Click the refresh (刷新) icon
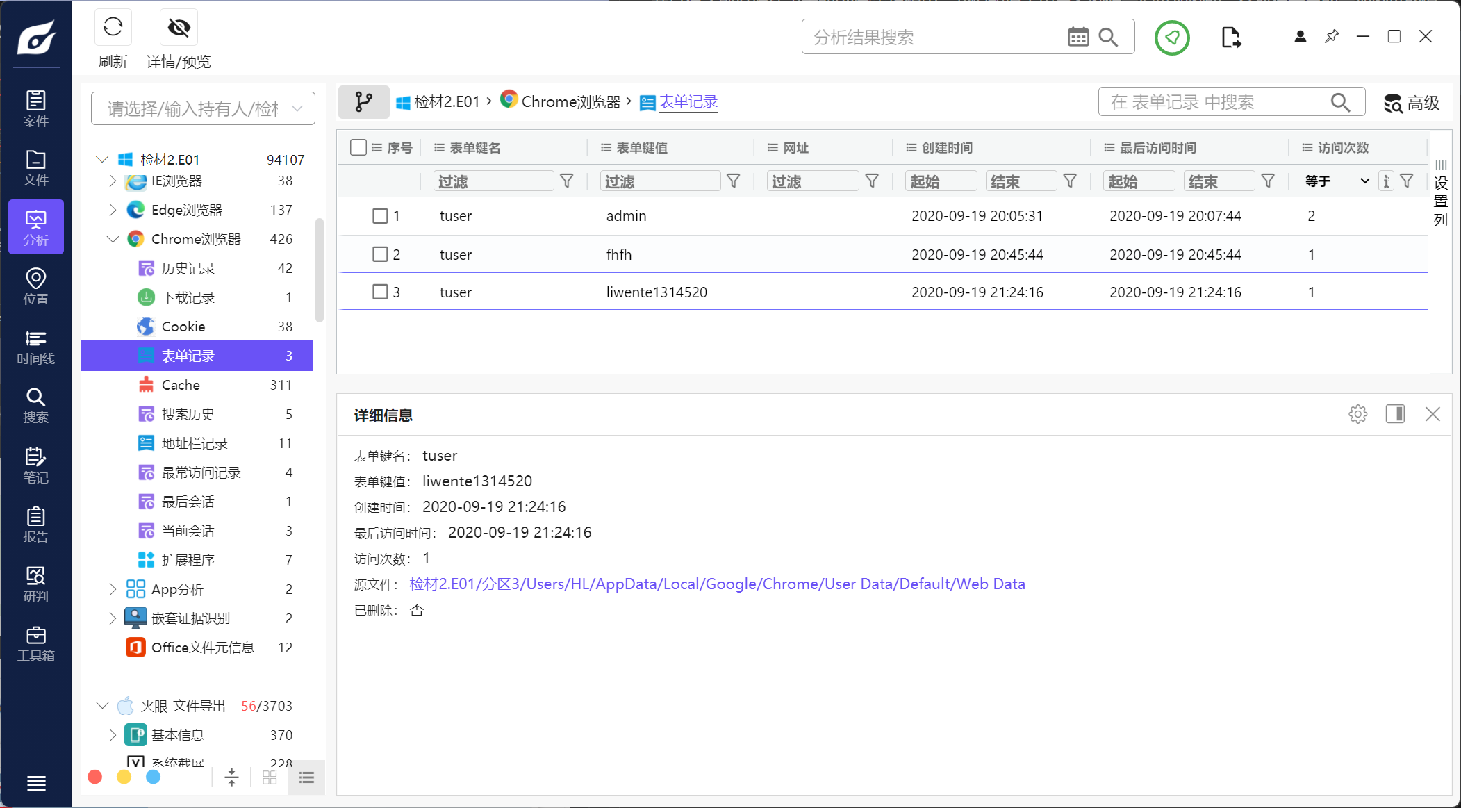Viewport: 1461px width, 808px height. [113, 28]
